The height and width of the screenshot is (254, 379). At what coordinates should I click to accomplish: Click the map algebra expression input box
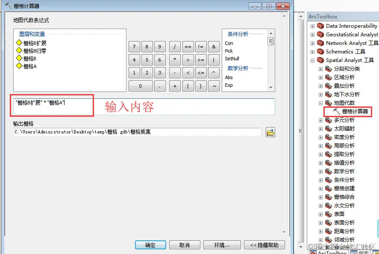pyautogui.click(x=144, y=106)
